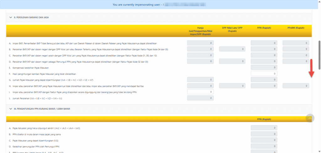The image size is (321, 153).
Task: Click the scroll-to-top round arrow button
Action: pyautogui.click(x=310, y=118)
